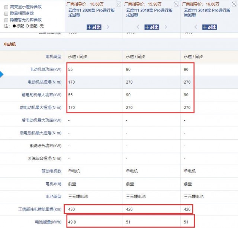The height and width of the screenshot is (228, 238).
Task: Click the 电池能量(kWh) row label
Action: (x=48, y=222)
